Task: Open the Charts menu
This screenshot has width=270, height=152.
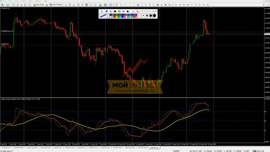Action: click(24, 1)
